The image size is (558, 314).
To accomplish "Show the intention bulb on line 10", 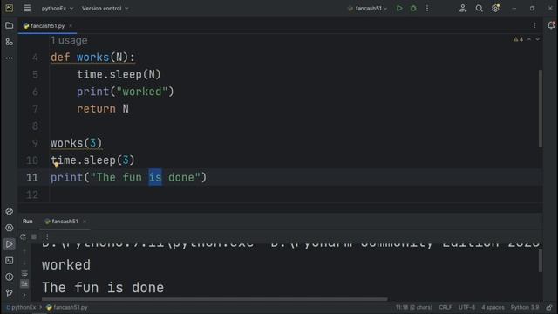I will (x=56, y=165).
